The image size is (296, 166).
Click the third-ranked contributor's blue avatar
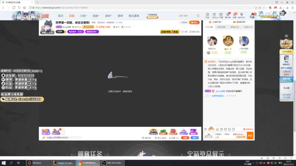244,41
